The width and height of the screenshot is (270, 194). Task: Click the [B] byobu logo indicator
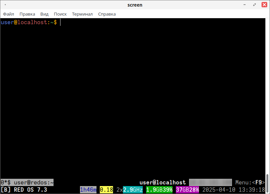tap(6, 190)
